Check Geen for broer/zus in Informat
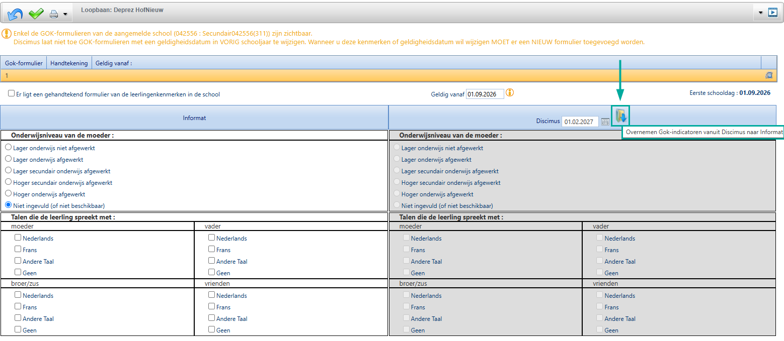This screenshot has height=341, width=784. point(18,329)
